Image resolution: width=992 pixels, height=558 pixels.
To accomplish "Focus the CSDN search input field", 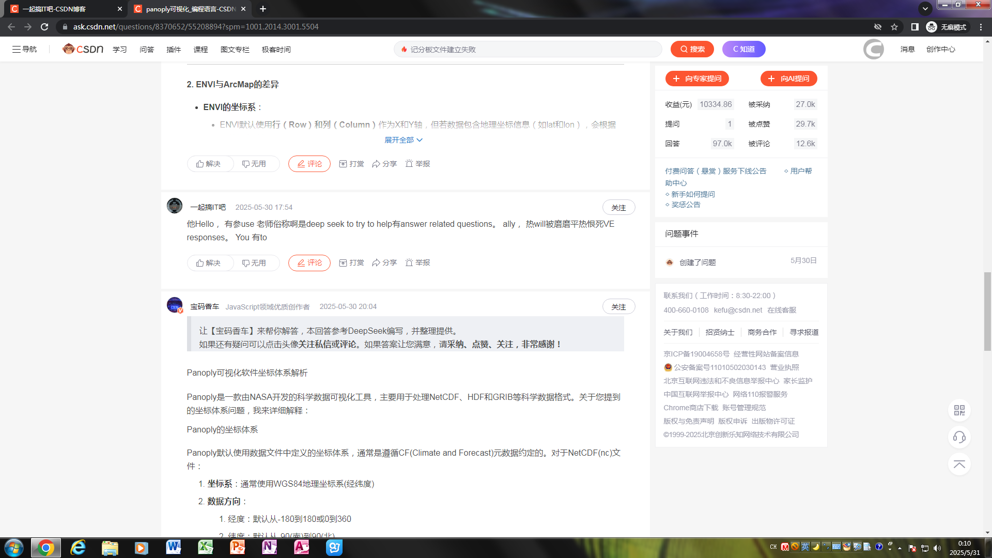I will pos(528,49).
